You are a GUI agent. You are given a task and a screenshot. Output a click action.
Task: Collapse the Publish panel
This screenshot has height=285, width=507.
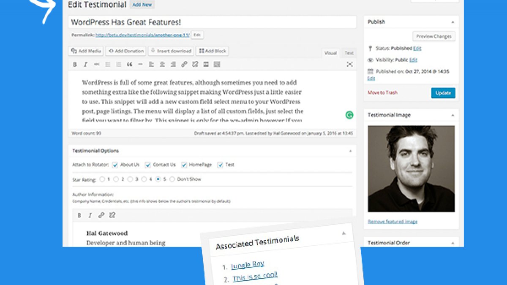pyautogui.click(x=452, y=22)
